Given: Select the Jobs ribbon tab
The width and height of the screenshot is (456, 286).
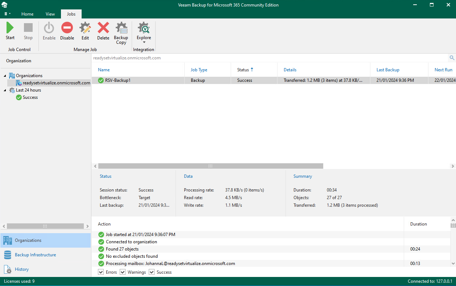Looking at the screenshot, I should [x=71, y=14].
